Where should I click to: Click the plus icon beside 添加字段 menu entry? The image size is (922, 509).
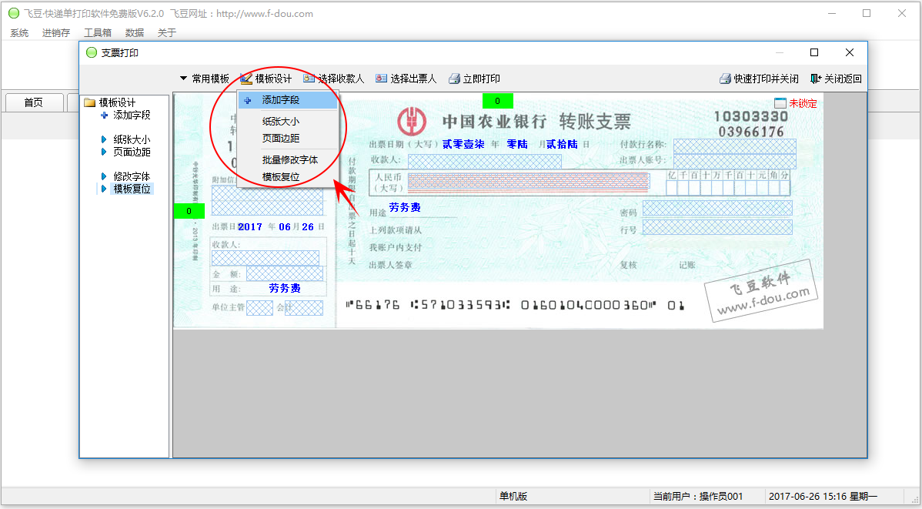click(x=248, y=101)
